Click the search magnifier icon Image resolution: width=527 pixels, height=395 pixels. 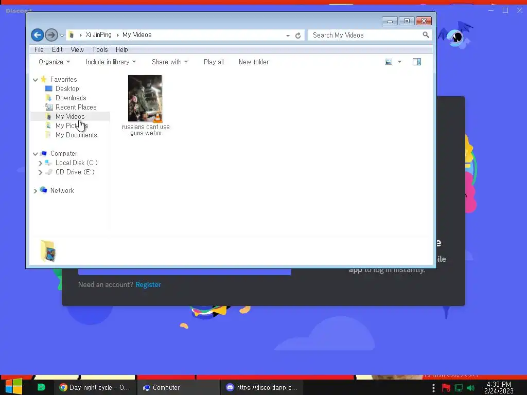(x=426, y=34)
